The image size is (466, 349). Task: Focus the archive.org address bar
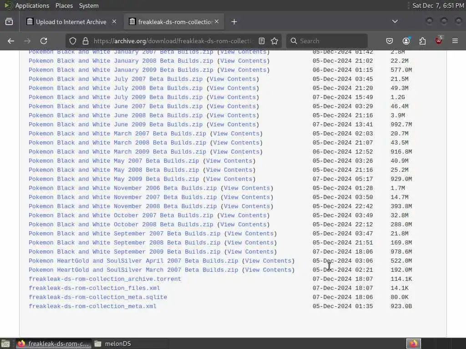click(x=172, y=41)
